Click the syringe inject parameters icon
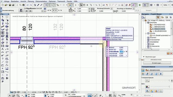Viewport: 173px width, 97px height. [41, 5]
